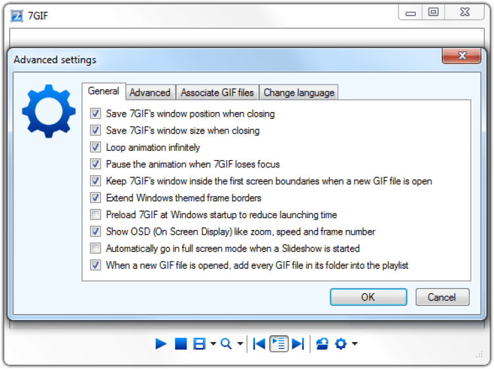Switch to the Advanced tab
Image resolution: width=494 pixels, height=369 pixels.
150,93
